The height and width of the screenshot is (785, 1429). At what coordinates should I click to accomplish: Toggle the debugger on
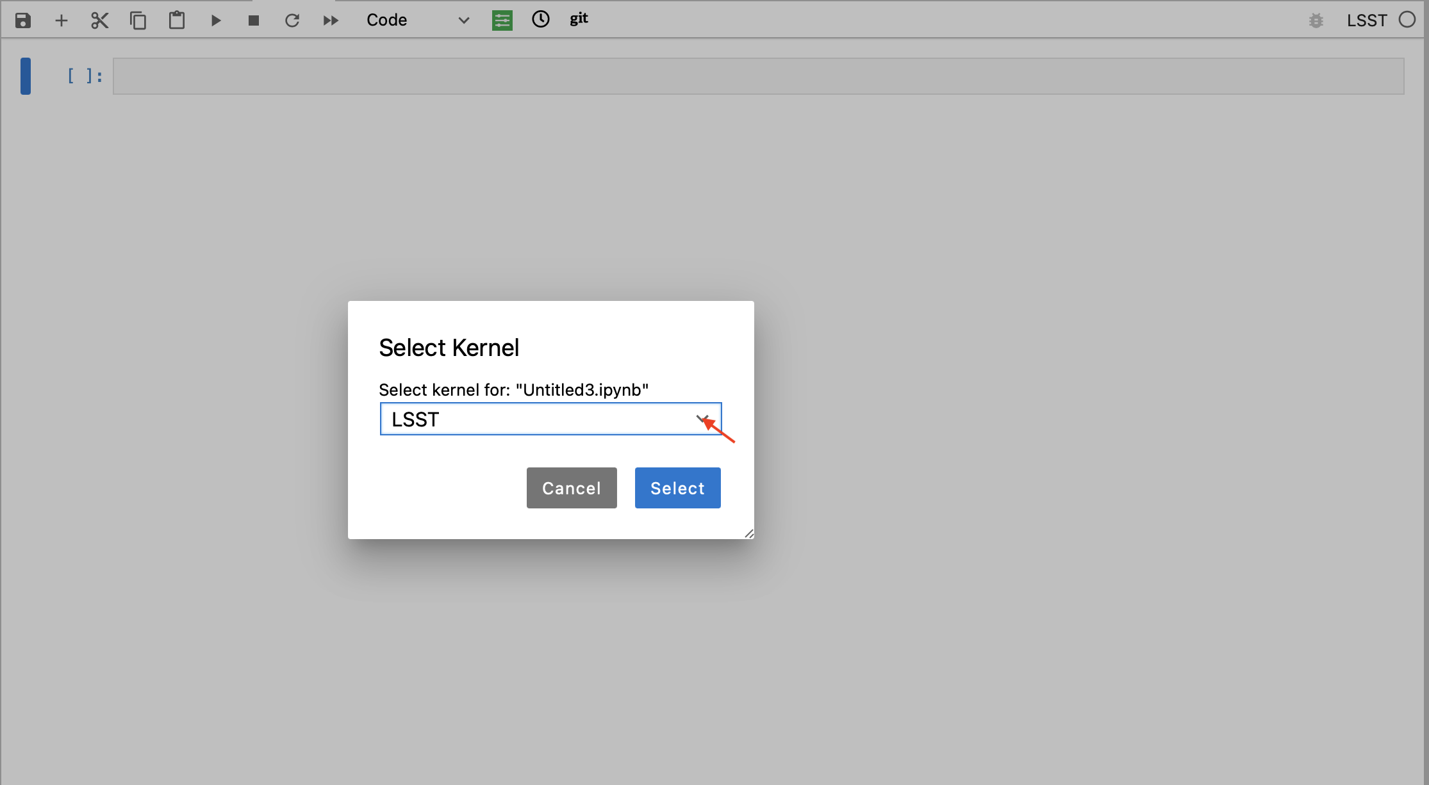click(x=1316, y=20)
